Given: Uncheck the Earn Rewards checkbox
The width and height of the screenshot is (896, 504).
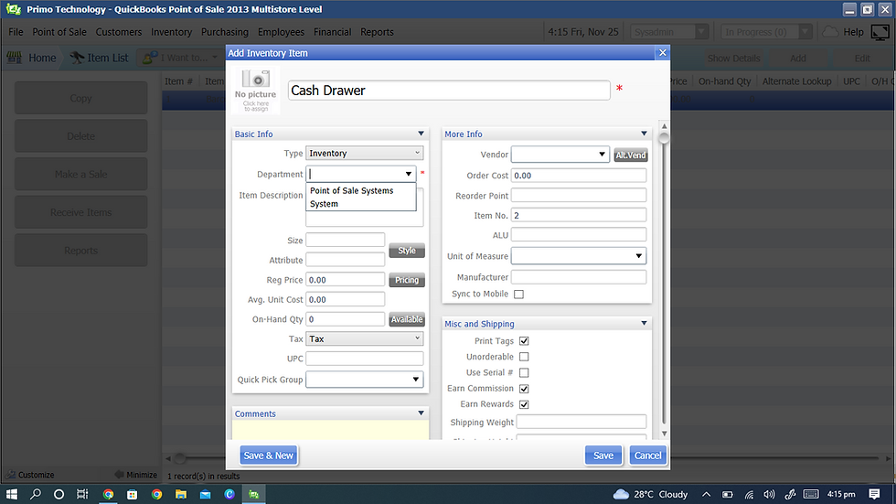Looking at the screenshot, I should tap(524, 404).
